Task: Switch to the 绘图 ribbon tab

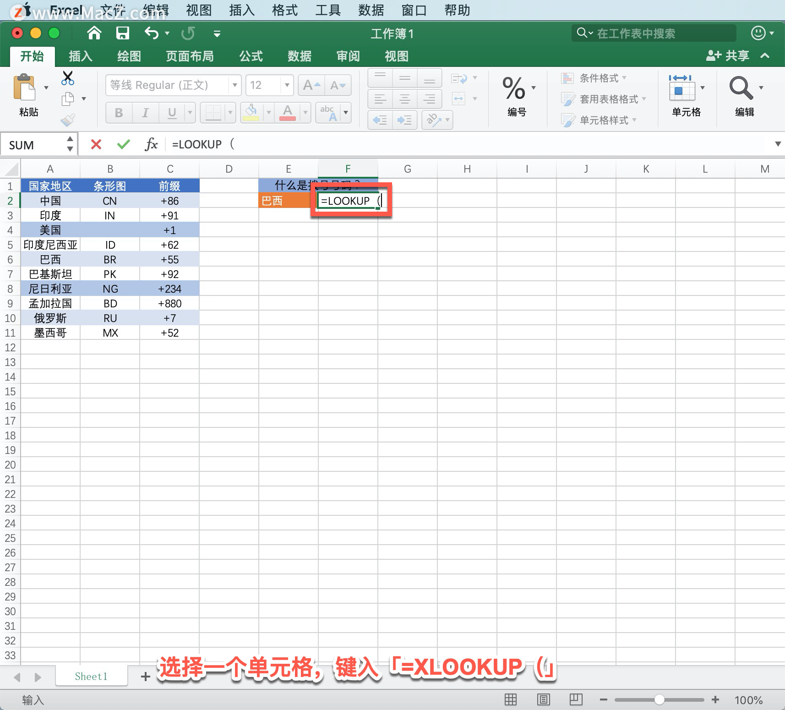Action: (x=129, y=56)
